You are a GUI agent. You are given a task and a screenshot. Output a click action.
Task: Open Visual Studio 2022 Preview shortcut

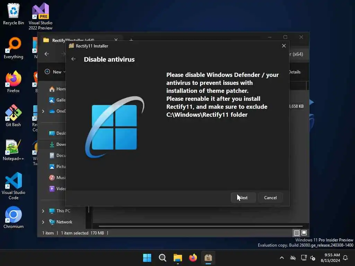41,16
